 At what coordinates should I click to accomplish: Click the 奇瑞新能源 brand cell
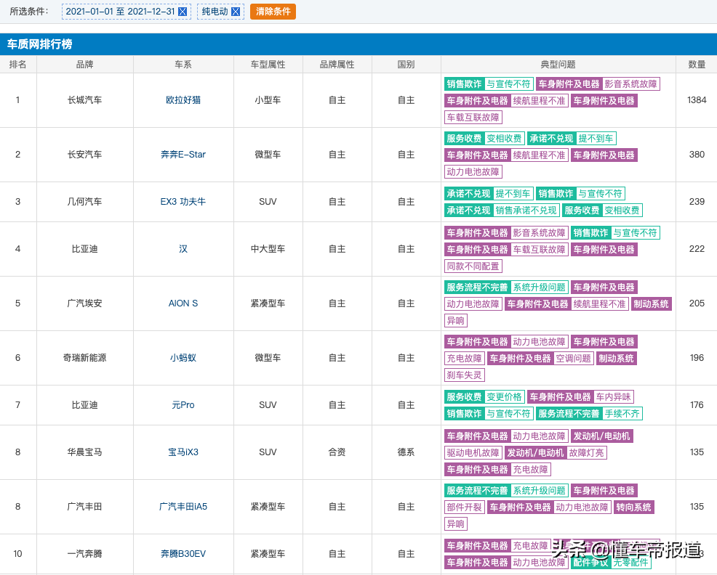coord(84,358)
